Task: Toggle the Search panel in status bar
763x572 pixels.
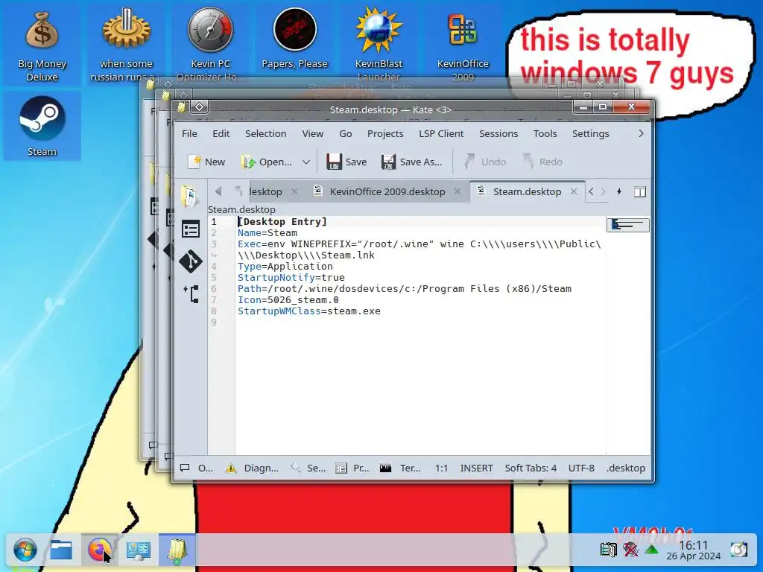Action: 308,468
